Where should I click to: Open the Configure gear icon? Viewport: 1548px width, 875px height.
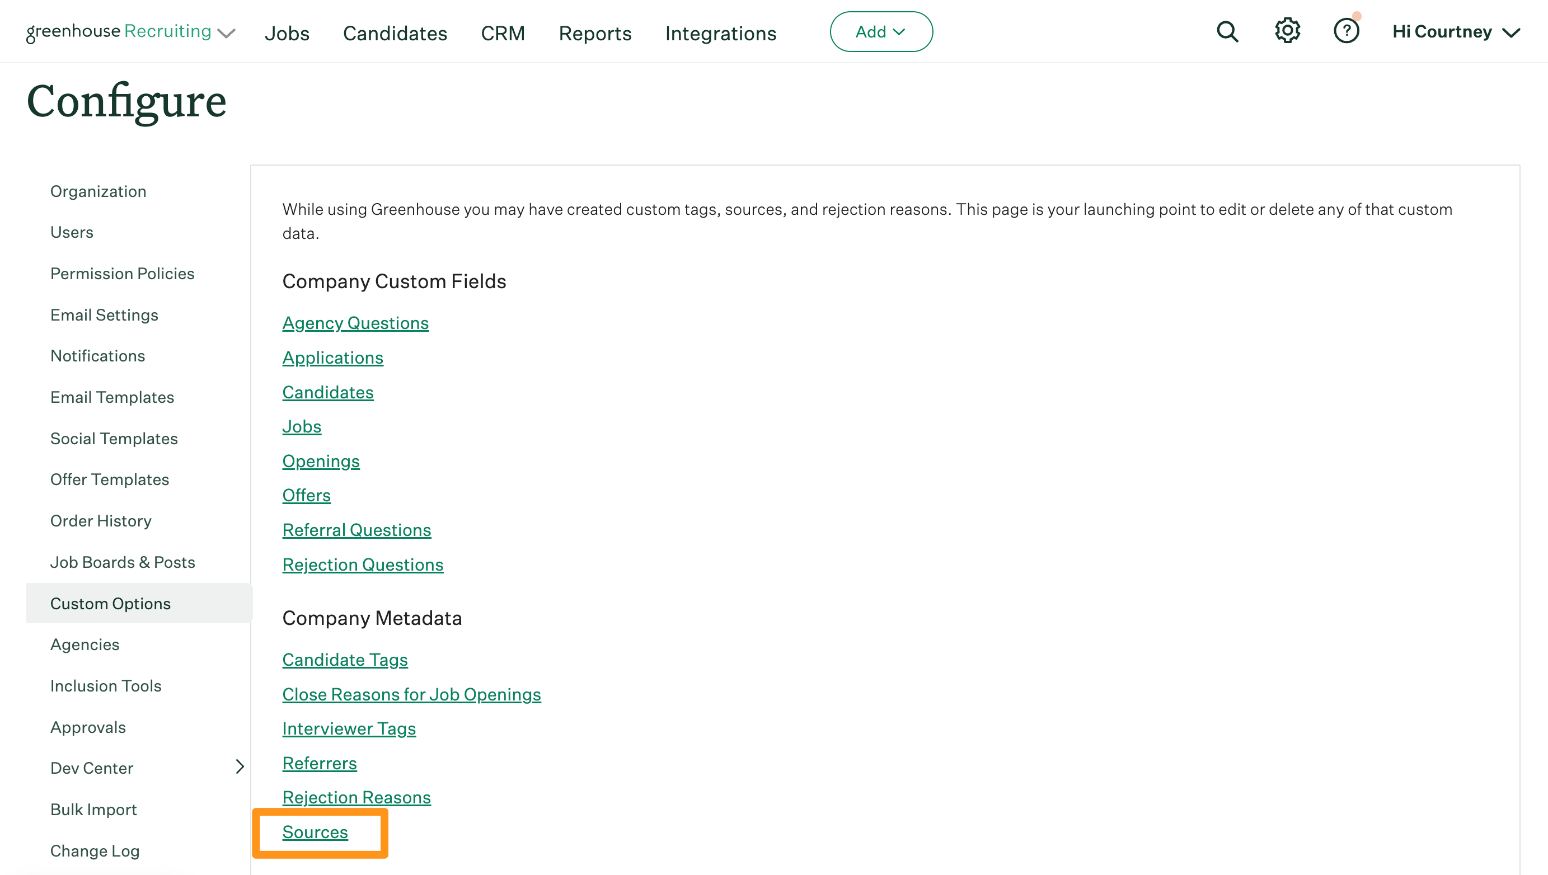1287,31
